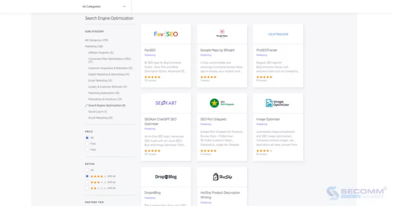Click the FavSEO description text
The width and height of the screenshot is (393, 206).
point(165,67)
